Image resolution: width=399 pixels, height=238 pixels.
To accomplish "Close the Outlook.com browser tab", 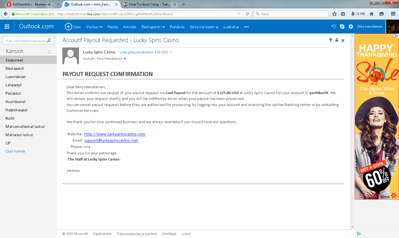I will coord(116,4).
